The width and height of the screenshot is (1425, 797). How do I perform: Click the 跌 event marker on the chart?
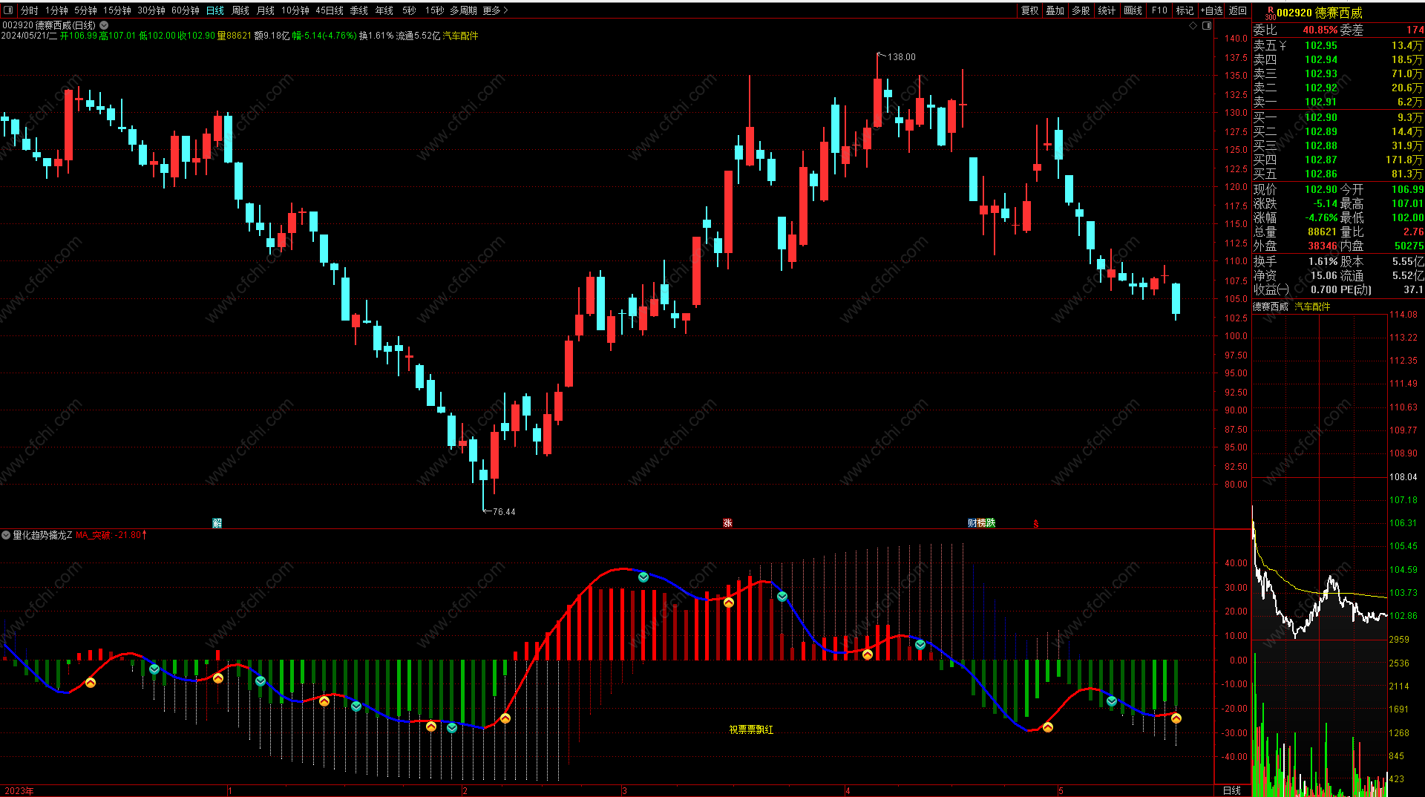tap(991, 523)
